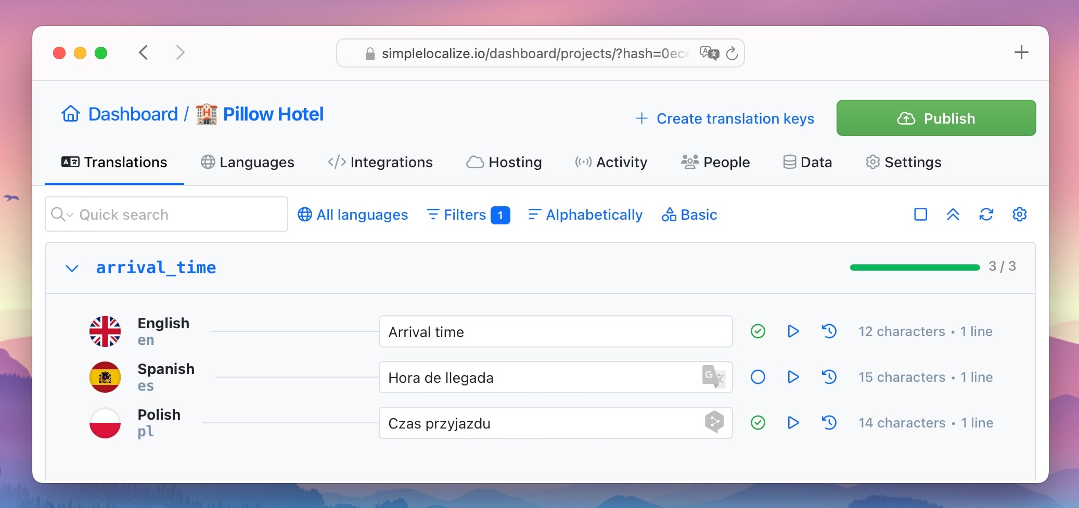Open the All languages dropdown
Image resolution: width=1079 pixels, height=508 pixels.
tap(352, 215)
